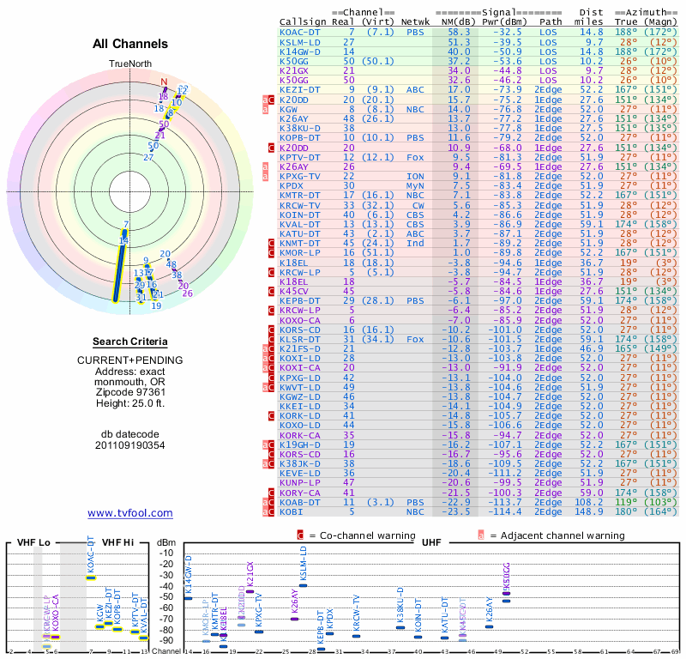Click the red N marker on the radar plot
This screenshot has height=659, width=686.
click(165, 83)
